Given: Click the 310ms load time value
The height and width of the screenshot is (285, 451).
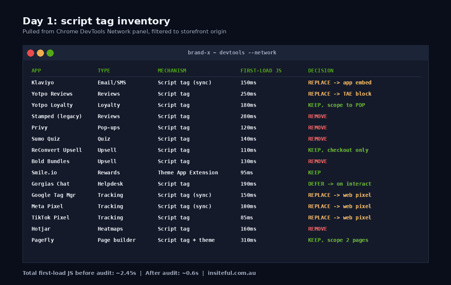Looking at the screenshot, I should click(x=248, y=240).
